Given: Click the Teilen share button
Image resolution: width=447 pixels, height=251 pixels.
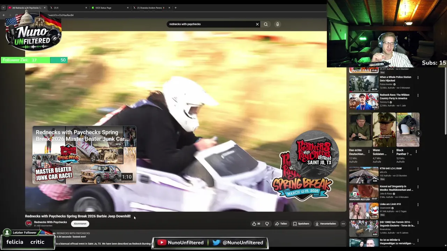Looking at the screenshot, I should coord(281,224).
